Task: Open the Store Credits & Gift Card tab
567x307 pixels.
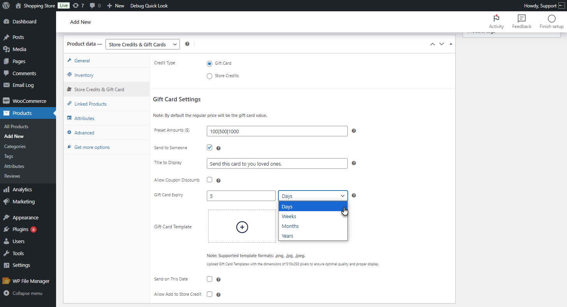Action: [106, 89]
